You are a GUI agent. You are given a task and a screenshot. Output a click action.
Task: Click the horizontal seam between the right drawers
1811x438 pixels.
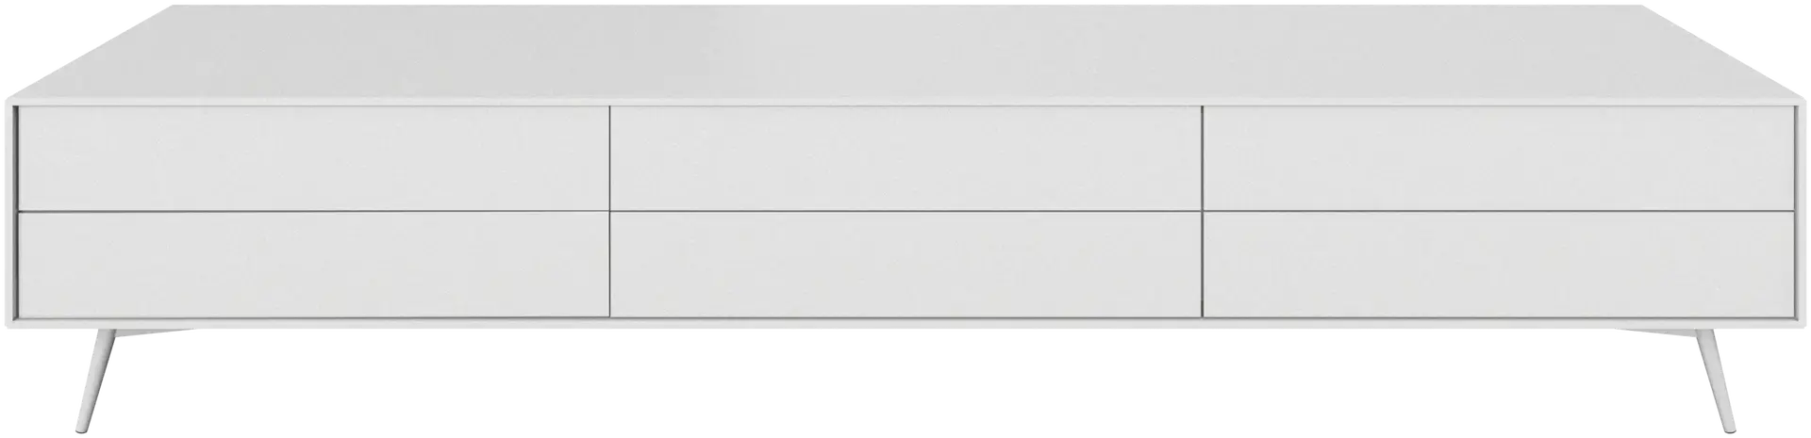[1498, 211]
